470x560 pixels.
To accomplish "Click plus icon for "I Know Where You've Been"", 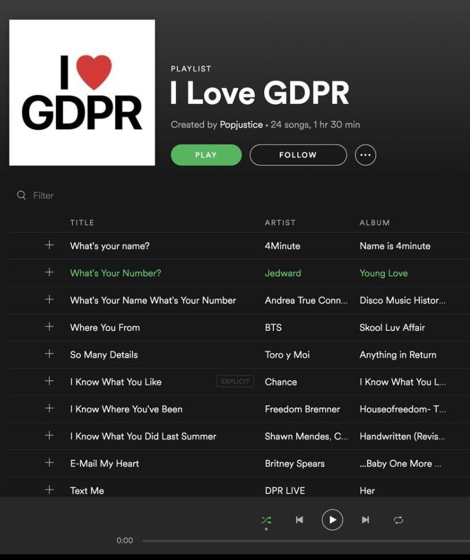I will click(x=49, y=408).
